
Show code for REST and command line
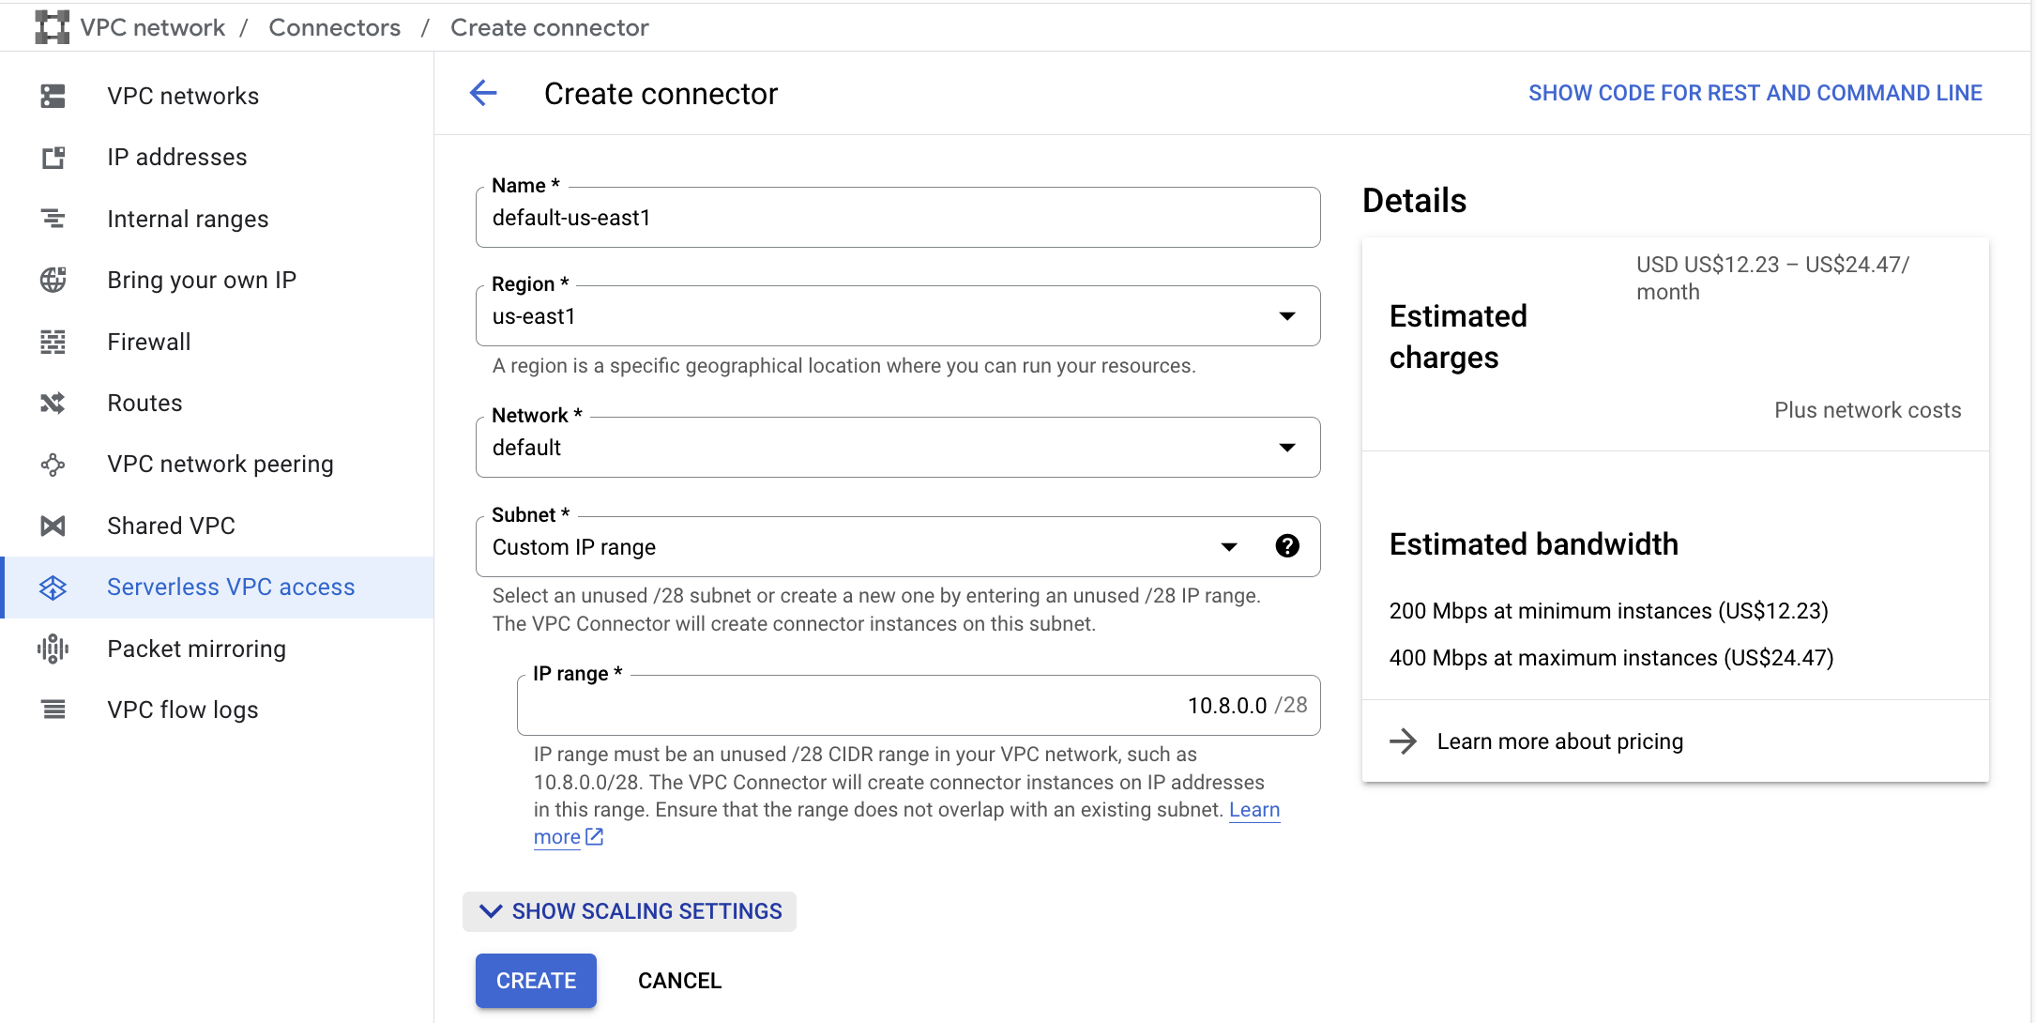click(1755, 93)
